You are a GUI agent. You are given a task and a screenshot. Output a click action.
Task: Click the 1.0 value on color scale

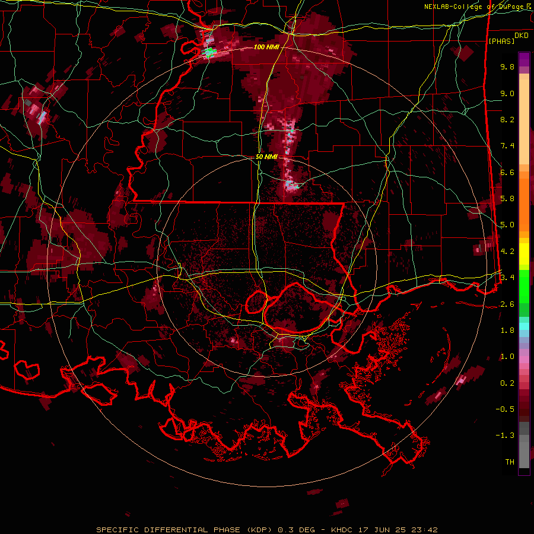[507, 357]
